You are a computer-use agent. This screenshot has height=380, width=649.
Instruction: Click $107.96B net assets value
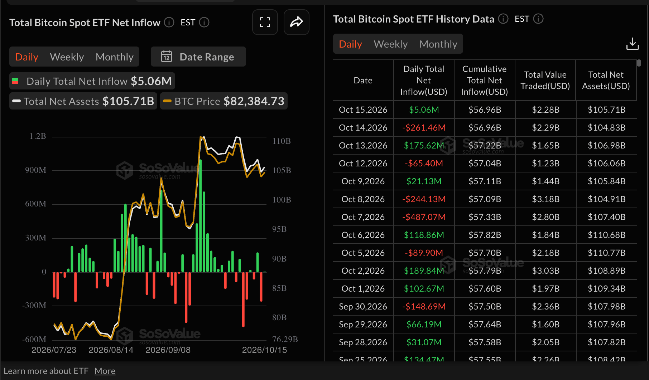(x=606, y=324)
